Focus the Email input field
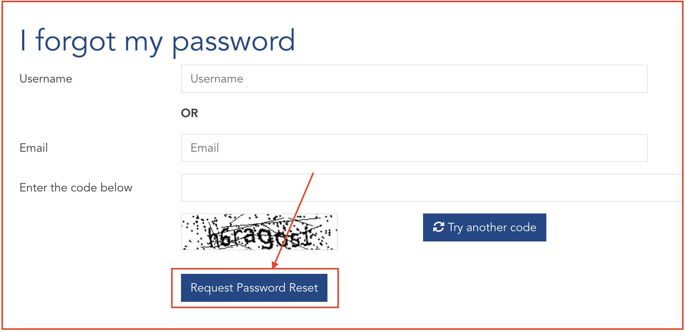 tap(414, 148)
